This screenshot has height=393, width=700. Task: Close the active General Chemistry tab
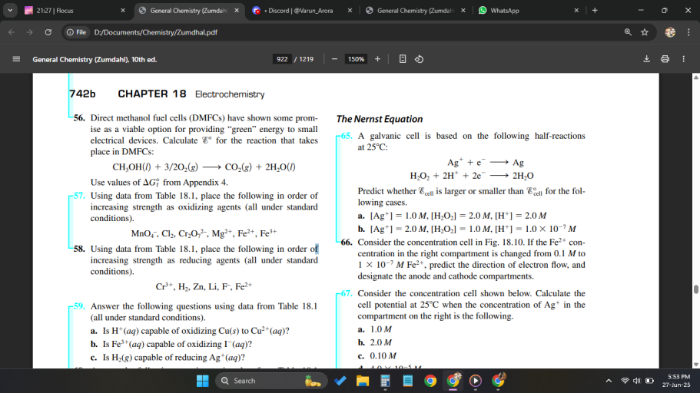tap(237, 10)
